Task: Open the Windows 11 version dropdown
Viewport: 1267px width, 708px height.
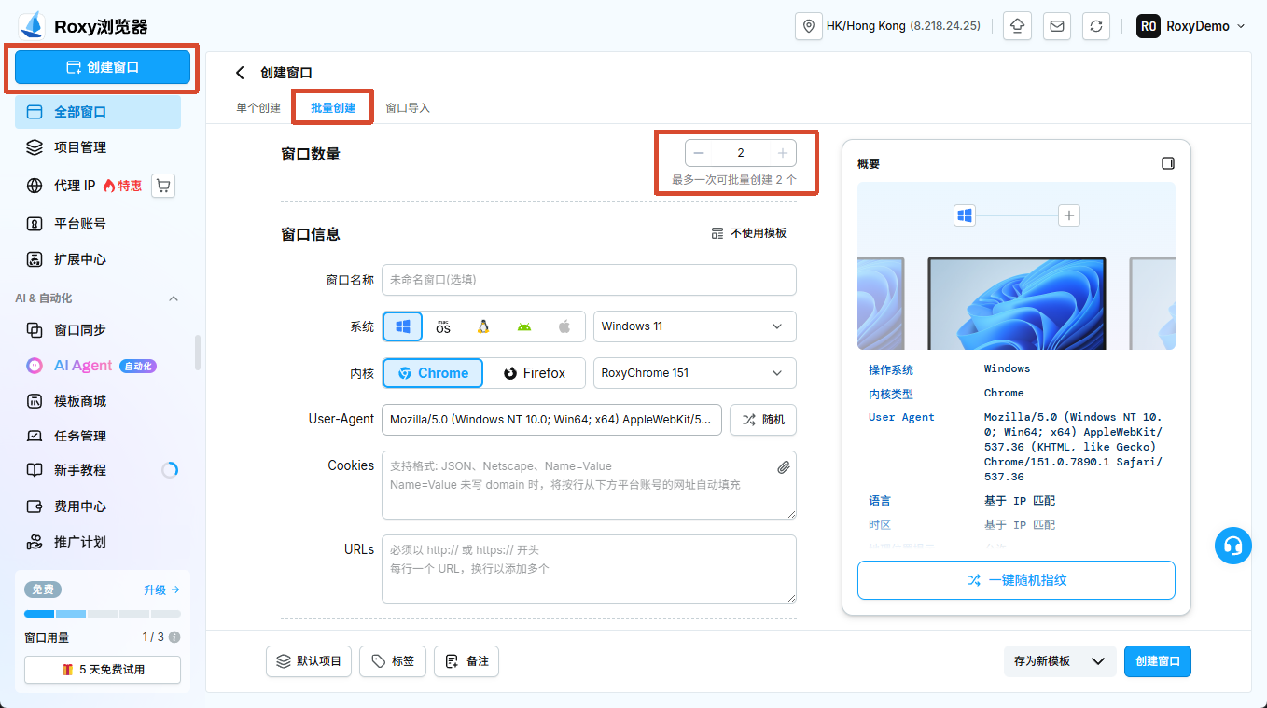Action: 695,326
